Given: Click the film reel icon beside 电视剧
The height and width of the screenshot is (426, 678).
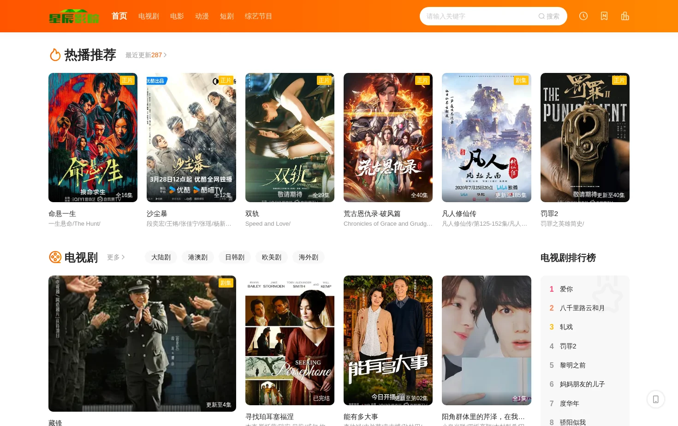Looking at the screenshot, I should 55,257.
